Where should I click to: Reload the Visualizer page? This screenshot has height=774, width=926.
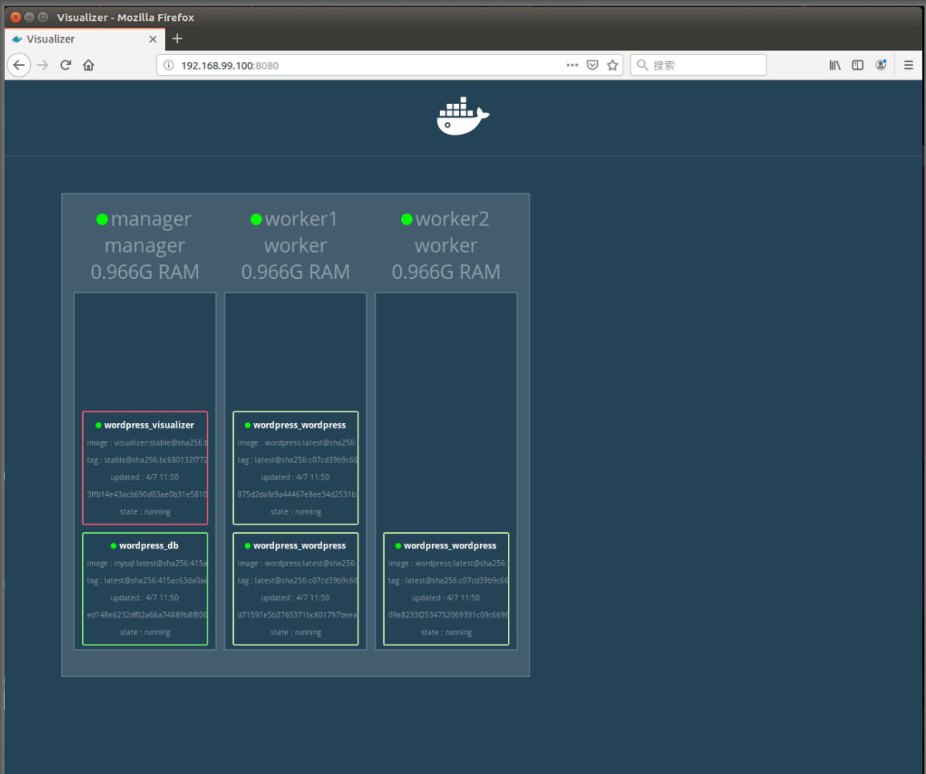coord(66,65)
